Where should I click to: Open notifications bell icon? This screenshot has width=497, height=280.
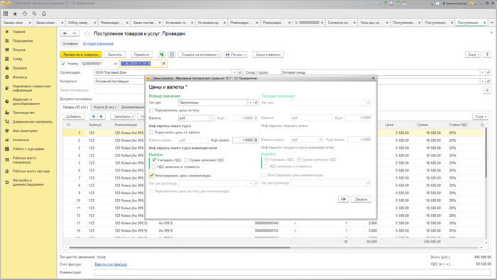pyautogui.click(x=44, y=13)
